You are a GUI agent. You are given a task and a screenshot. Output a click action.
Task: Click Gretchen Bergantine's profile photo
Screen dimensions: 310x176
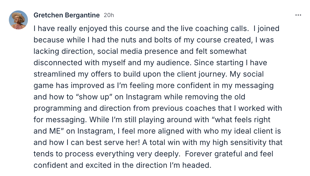pos(18,20)
